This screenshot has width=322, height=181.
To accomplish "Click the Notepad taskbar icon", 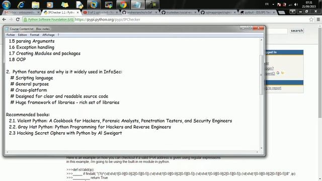I will coord(138,5).
